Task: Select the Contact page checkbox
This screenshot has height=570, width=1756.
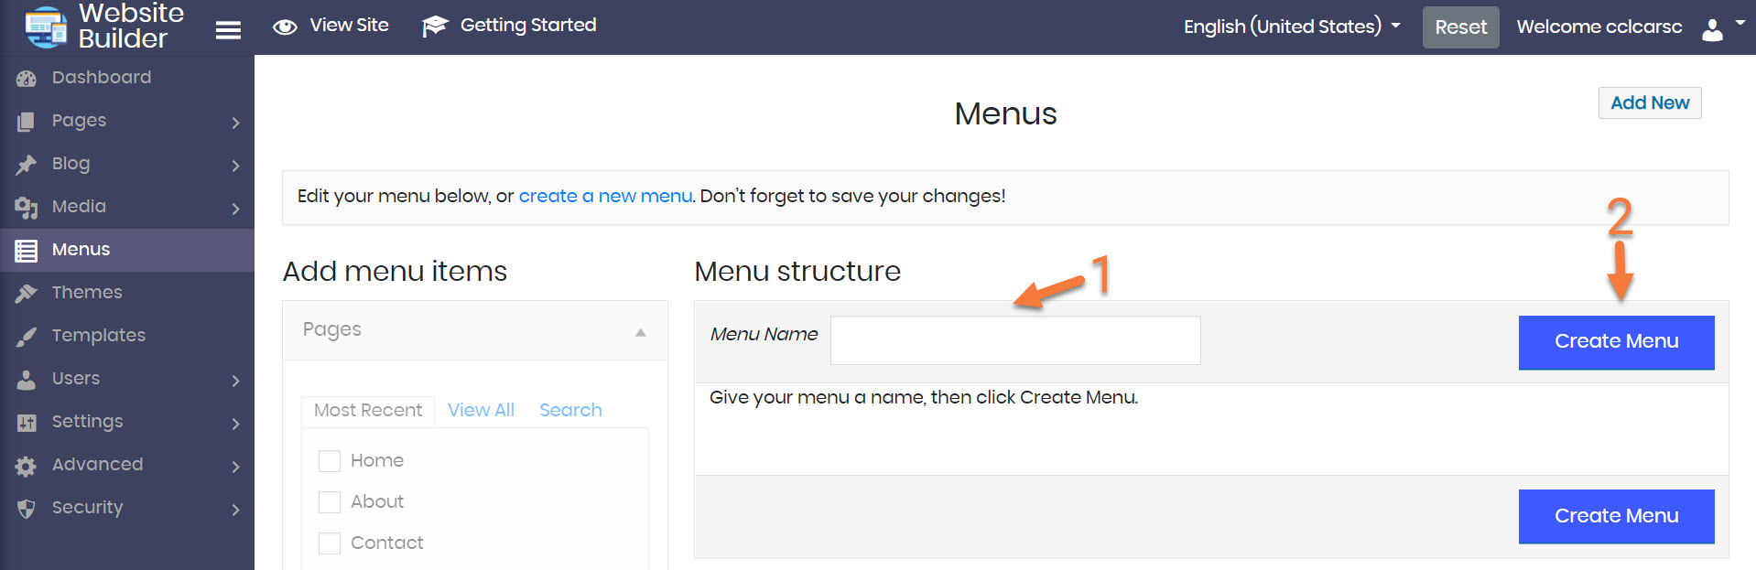Action: click(330, 543)
